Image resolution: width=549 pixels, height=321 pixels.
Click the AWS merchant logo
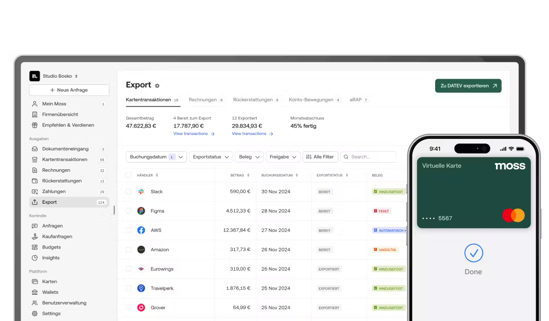[141, 230]
